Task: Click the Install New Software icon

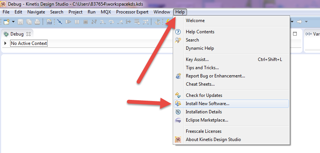Action: coord(178,104)
